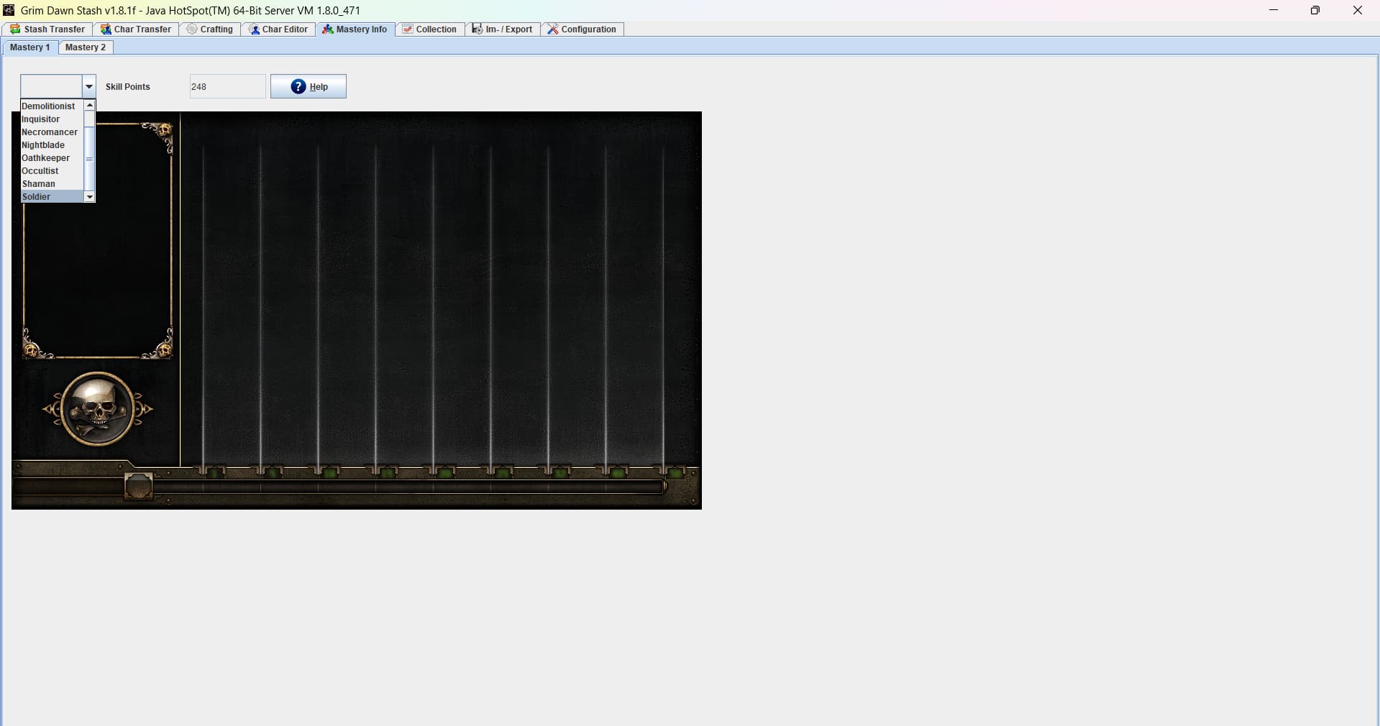Select the Mastery 2 sub-tab
Image resolution: width=1380 pixels, height=726 pixels.
click(x=86, y=47)
